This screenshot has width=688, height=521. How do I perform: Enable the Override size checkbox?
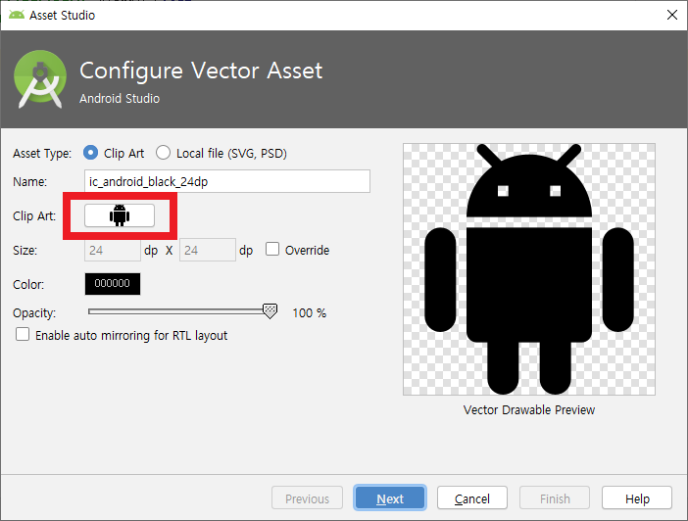[x=272, y=249]
